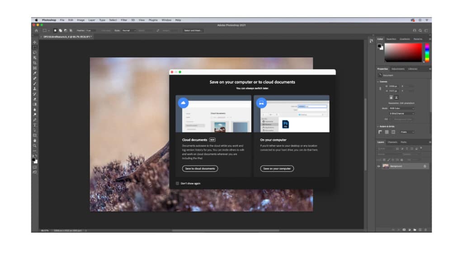Select the Hand tool
463x260 pixels.
point(35,141)
